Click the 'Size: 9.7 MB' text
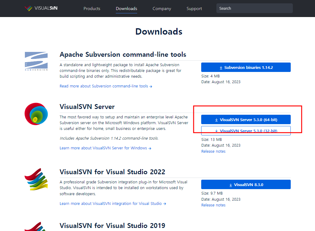Screen dimensions: 315x231 [212, 193]
